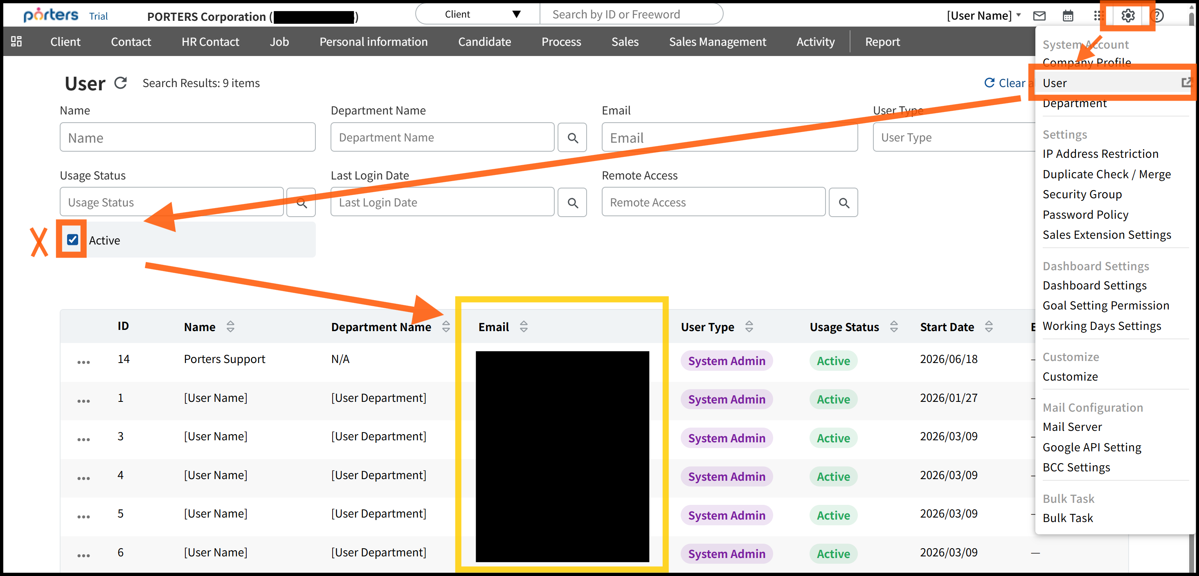Focus the Name filter input

click(x=188, y=137)
